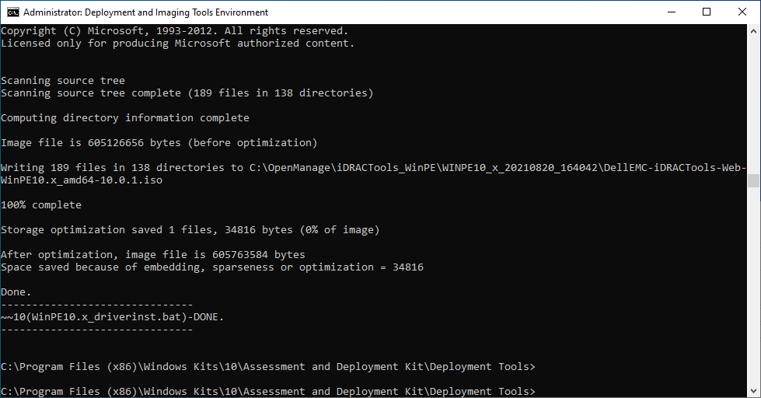Image resolution: width=761 pixels, height=398 pixels.
Task: Click the 'Scanning source tree complete (189 files' line
Action: click(x=187, y=93)
